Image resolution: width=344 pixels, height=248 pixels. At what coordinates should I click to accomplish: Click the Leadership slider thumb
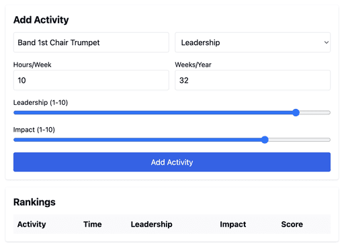click(x=296, y=112)
